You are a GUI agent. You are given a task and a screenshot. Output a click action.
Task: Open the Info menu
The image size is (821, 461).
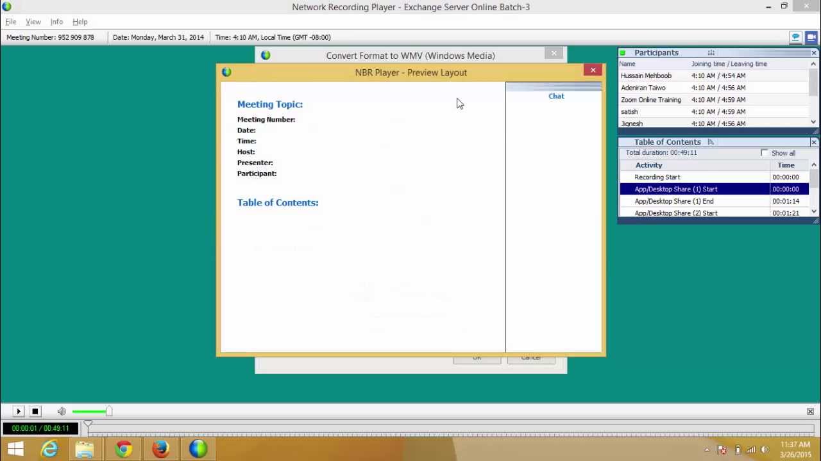56,22
